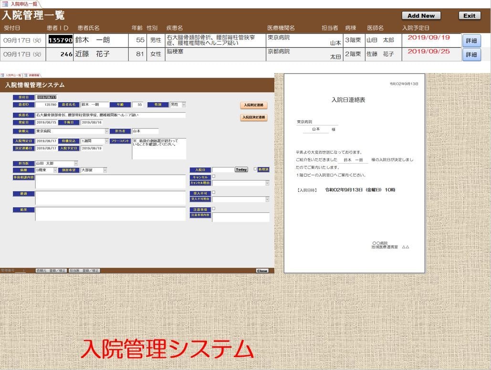The image size is (491, 370).
Task: Click the 入院日連絡表 document preview
Action: click(x=355, y=173)
